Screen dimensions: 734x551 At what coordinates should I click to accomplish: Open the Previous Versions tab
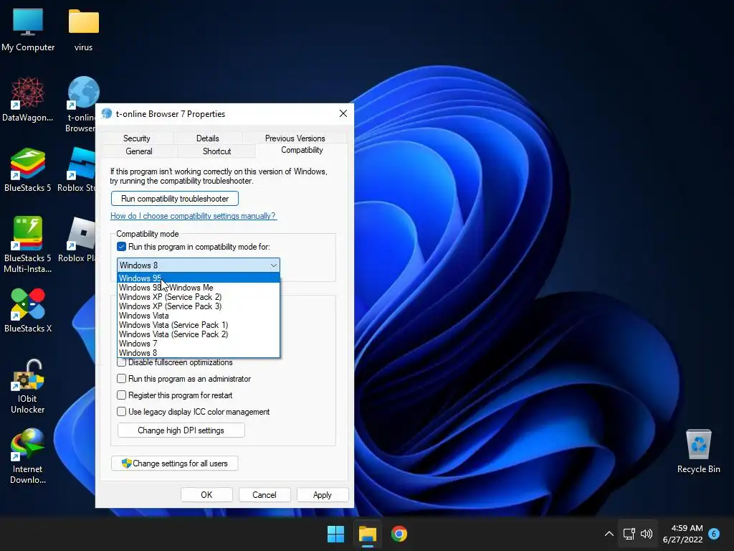[x=295, y=138]
